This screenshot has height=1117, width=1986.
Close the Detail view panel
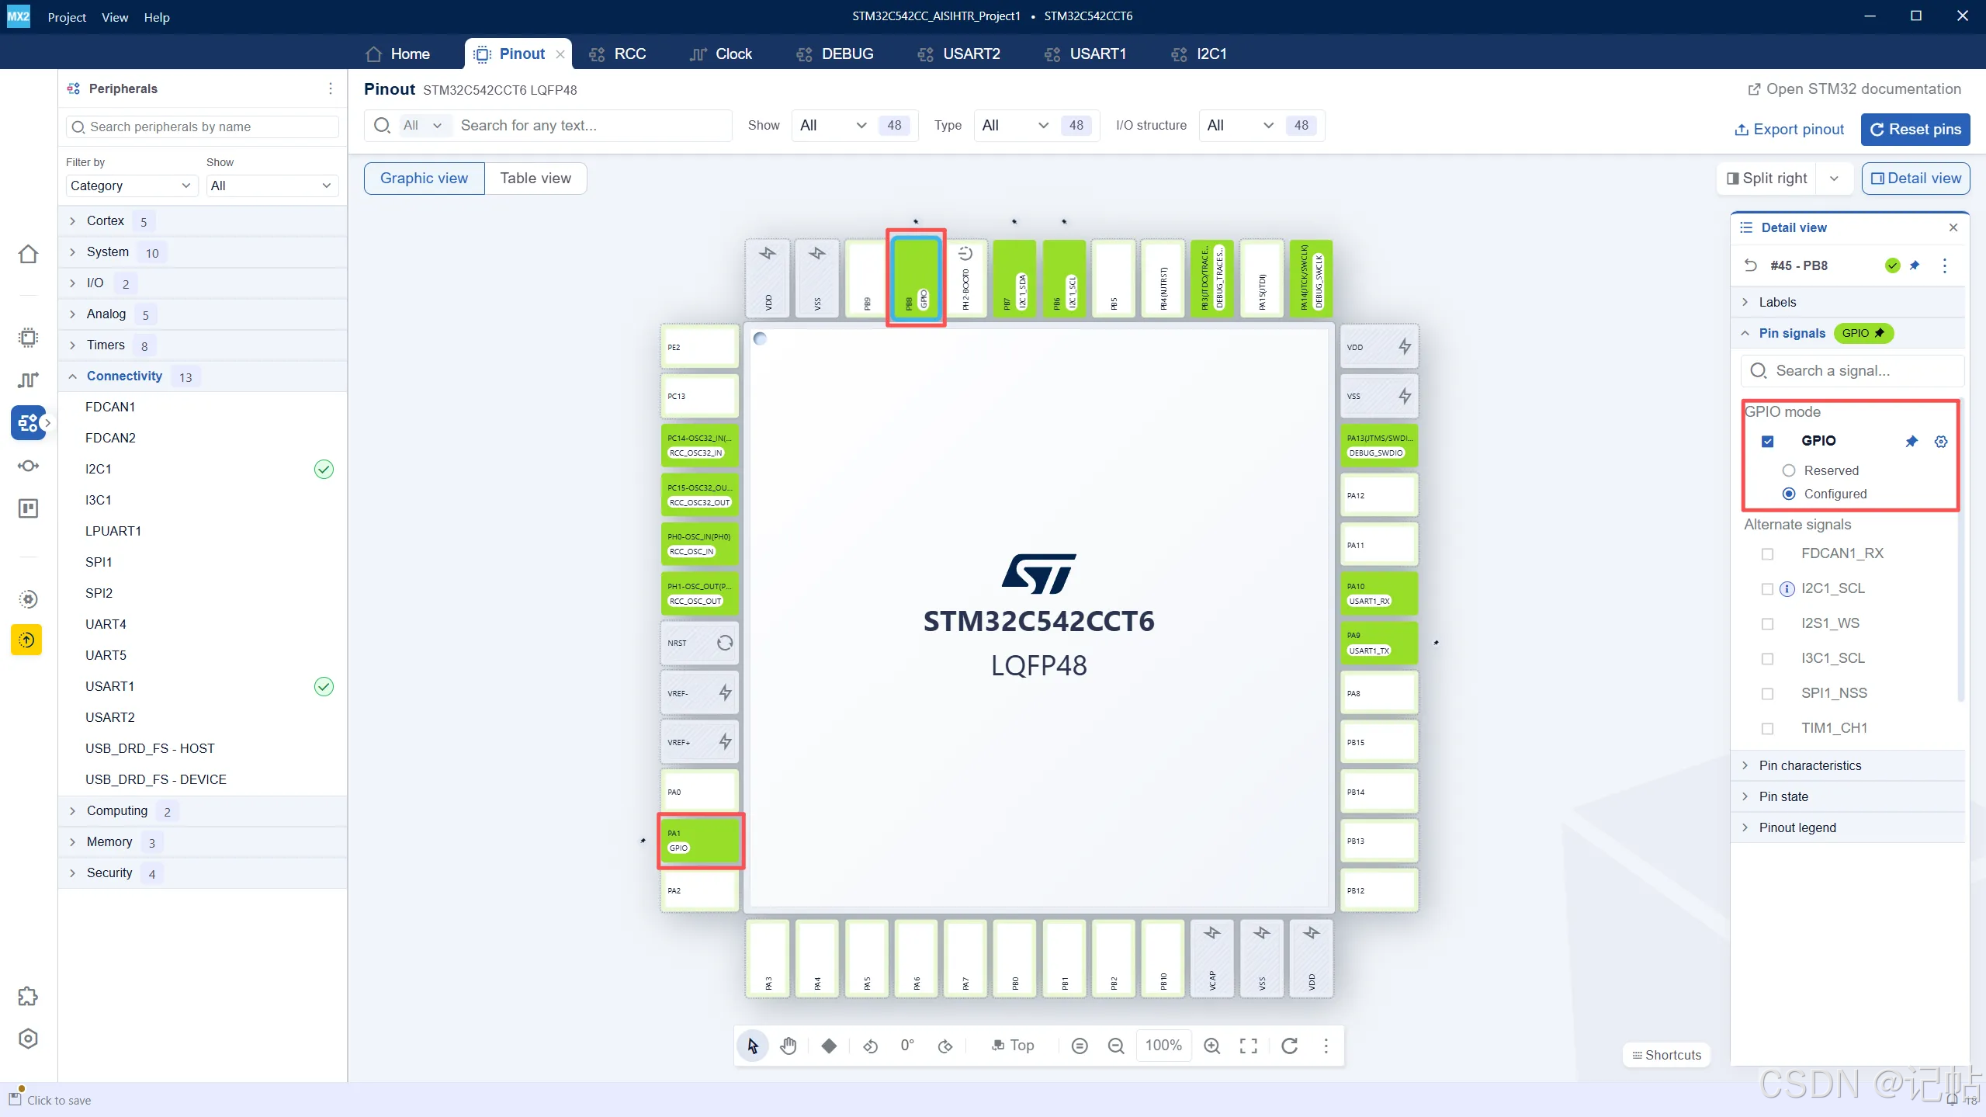[x=1953, y=227]
